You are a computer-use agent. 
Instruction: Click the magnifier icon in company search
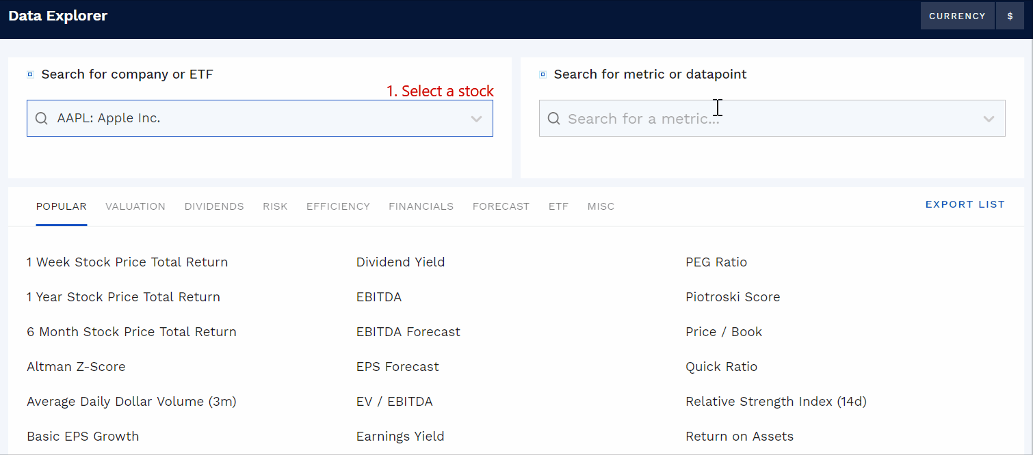[x=42, y=118]
